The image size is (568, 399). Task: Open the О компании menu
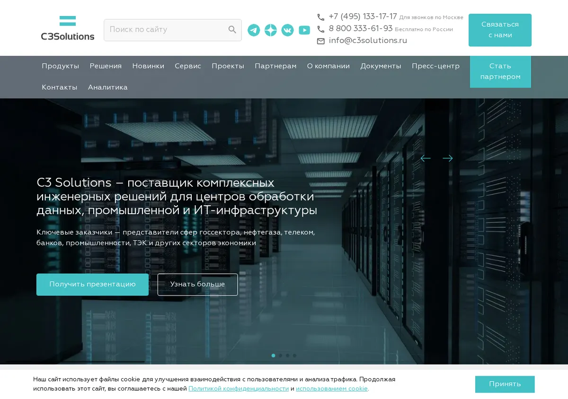328,66
